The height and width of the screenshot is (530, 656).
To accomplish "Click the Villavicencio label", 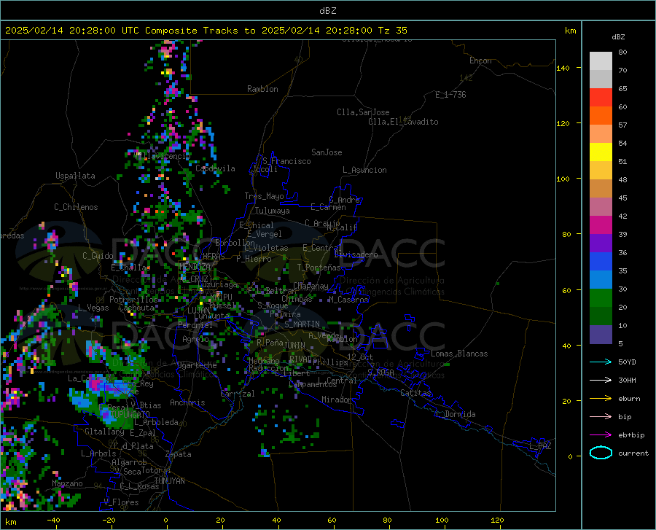I will (x=163, y=156).
